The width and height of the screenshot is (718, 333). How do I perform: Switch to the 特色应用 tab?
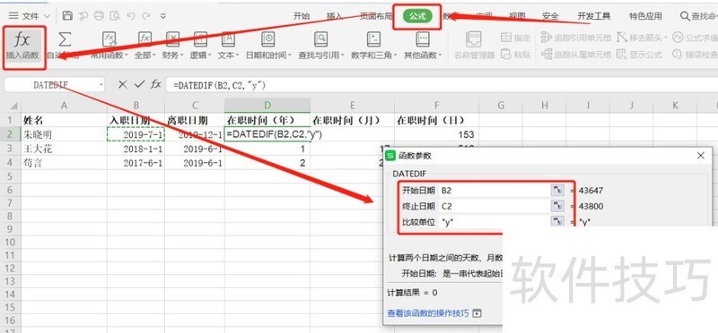click(x=645, y=16)
